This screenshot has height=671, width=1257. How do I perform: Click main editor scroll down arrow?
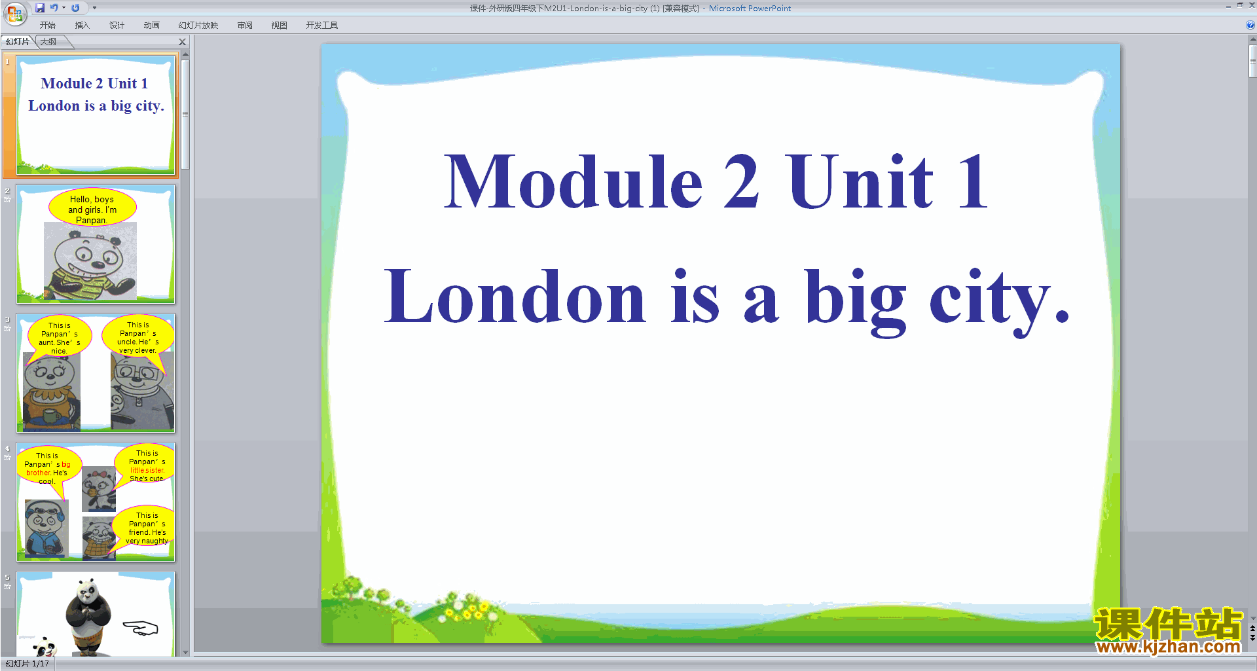point(1252,618)
